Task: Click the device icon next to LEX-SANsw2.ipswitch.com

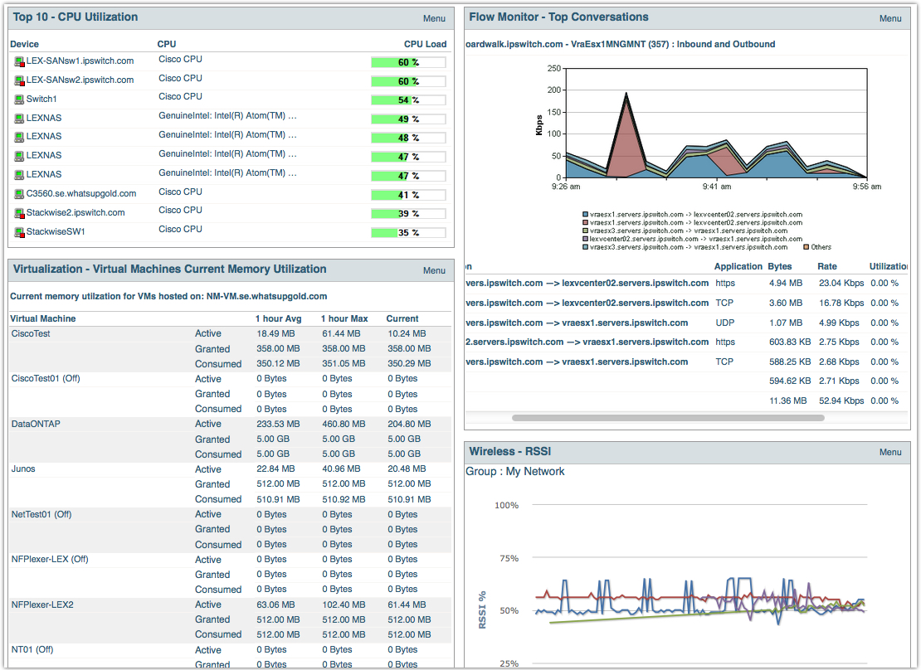Action: click(19, 80)
